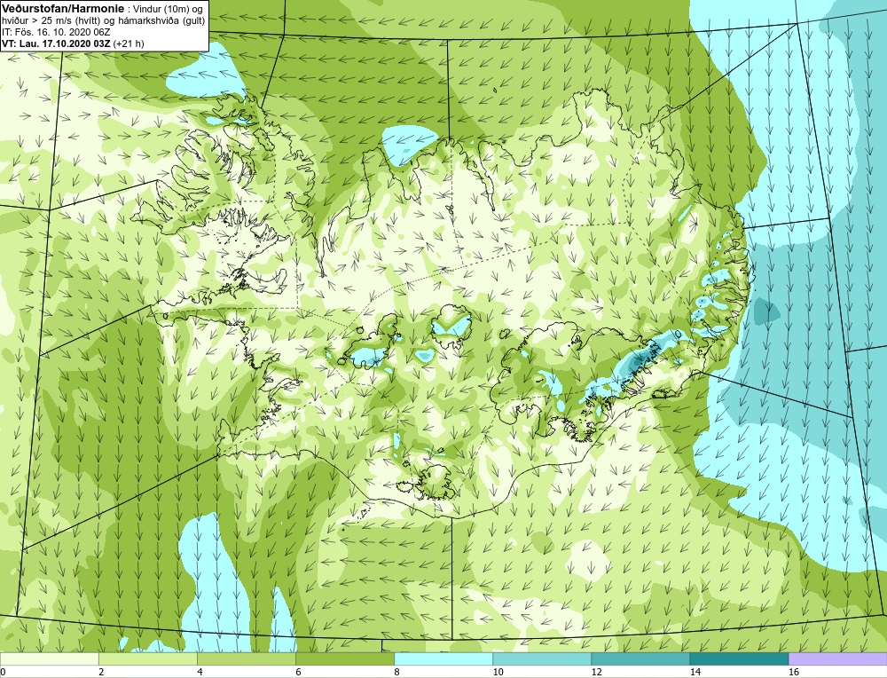Click the 'VT: Lau. 17.10.2020 03Z' line
The height and width of the screenshot is (678, 887).
click(57, 43)
